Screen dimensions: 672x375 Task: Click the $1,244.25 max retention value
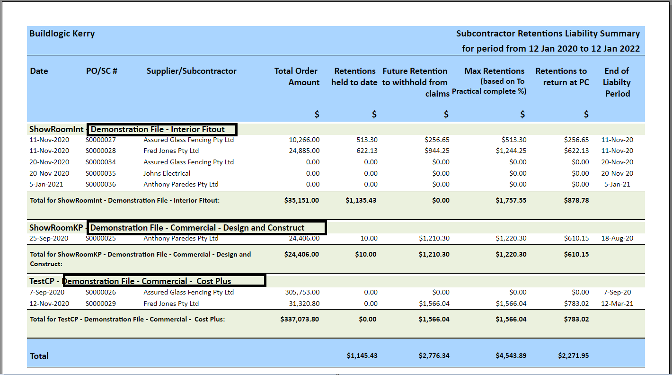click(x=511, y=151)
